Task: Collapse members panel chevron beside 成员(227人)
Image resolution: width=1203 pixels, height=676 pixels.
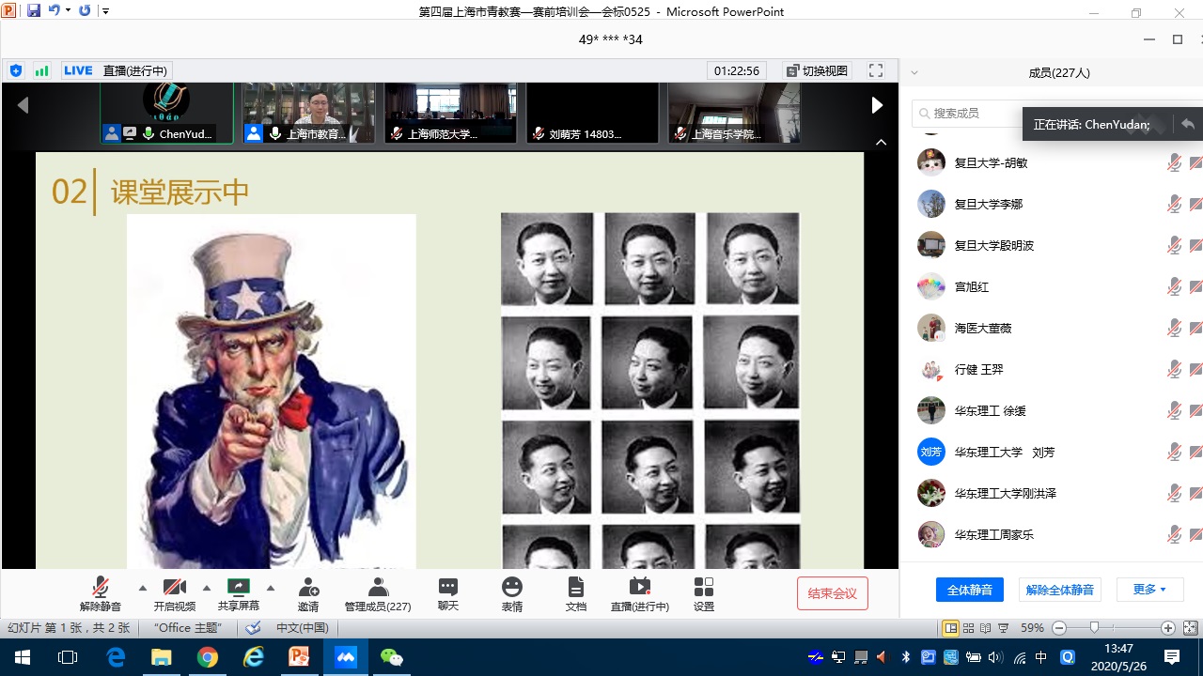Action: (x=914, y=72)
